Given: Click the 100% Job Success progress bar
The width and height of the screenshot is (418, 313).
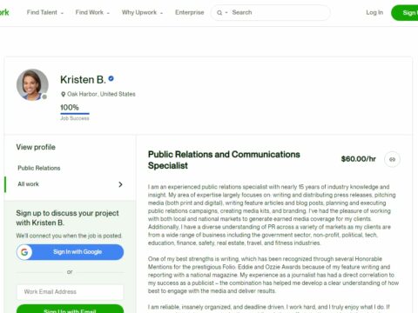Looking at the screenshot, I should click(x=75, y=114).
